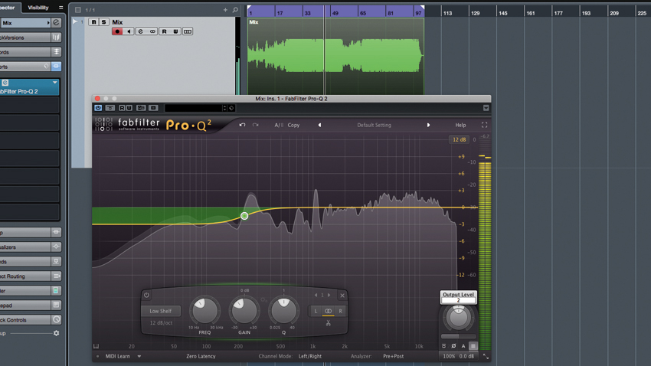Toggle record enable on Mix track
Image resolution: width=651 pixels, height=366 pixels.
coord(117,31)
